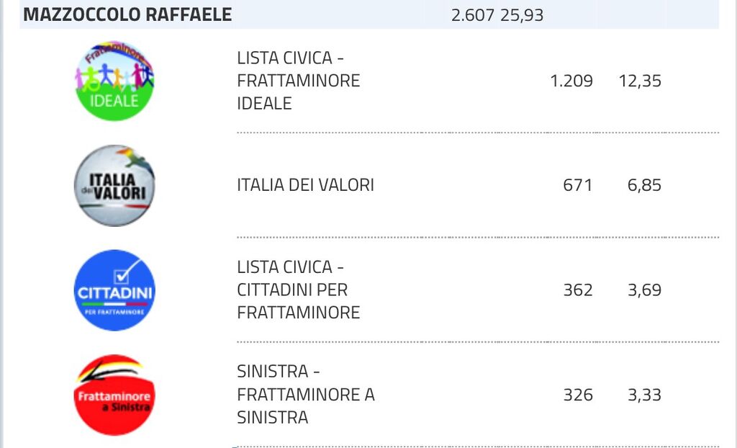Click the 6,85 percentage value

tap(644, 185)
